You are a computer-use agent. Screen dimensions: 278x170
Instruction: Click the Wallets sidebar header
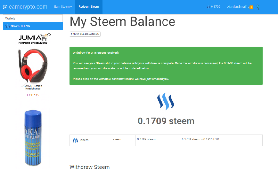click(33, 19)
